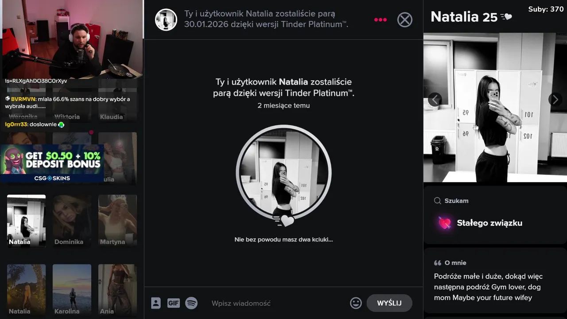Image resolution: width=567 pixels, height=319 pixels.
Task: Open the bottom-row Natalia match tile
Action: point(26,290)
